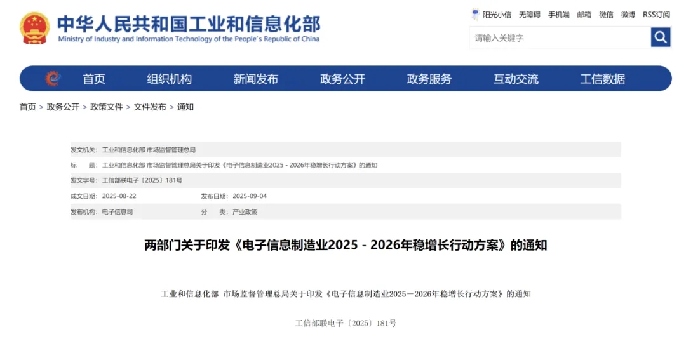Click the magnifier search button
Image resolution: width=686 pixels, height=339 pixels.
click(661, 37)
